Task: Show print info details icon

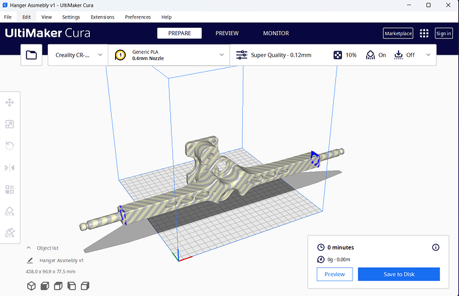Action: click(x=436, y=247)
